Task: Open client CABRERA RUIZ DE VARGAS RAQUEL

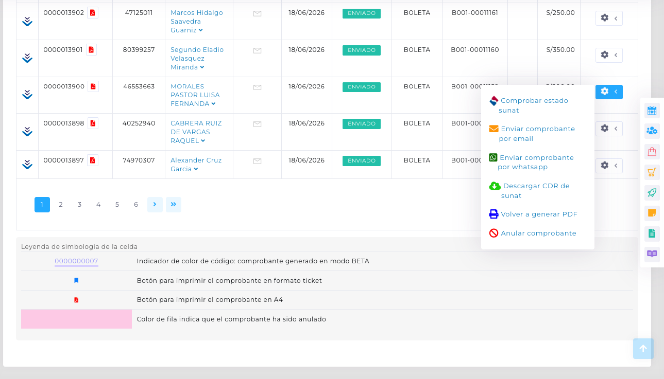Action: [x=196, y=132]
